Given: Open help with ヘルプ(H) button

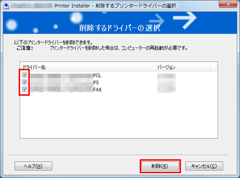Looking at the screenshot, I should 33,166.
